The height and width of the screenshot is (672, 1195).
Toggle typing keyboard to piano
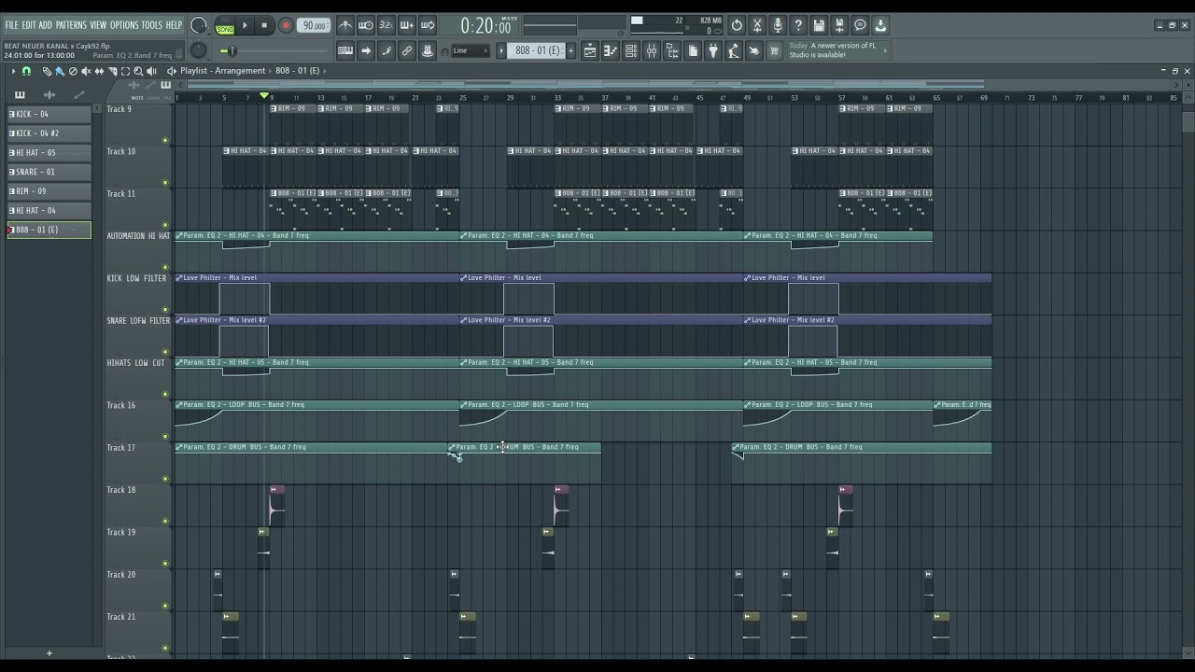click(x=345, y=51)
